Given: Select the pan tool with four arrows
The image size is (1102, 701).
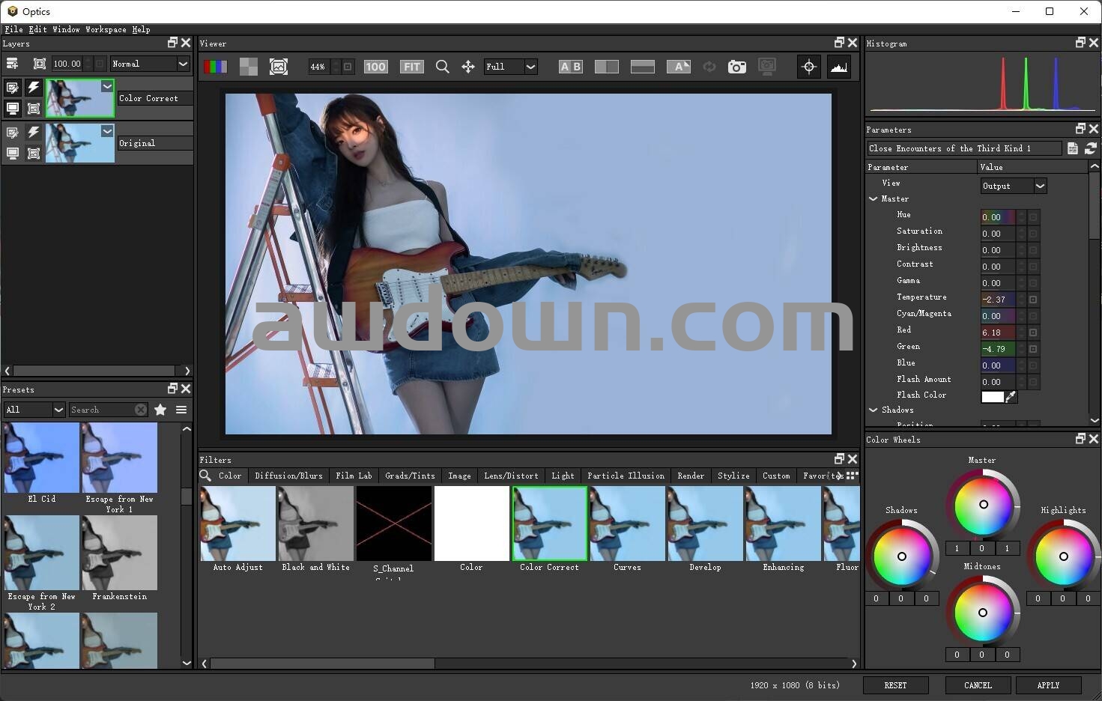Looking at the screenshot, I should click(x=468, y=67).
